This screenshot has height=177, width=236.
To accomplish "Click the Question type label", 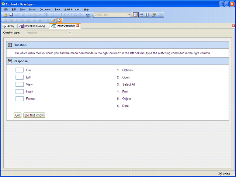I will 11,32.
